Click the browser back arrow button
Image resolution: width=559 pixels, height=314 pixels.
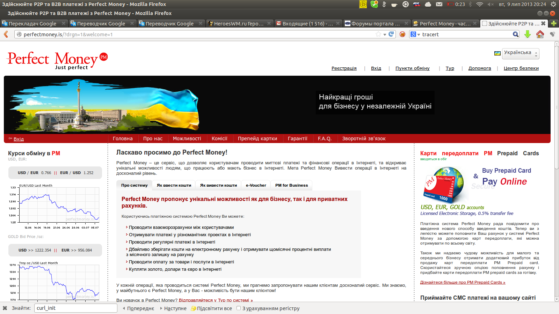pos(6,34)
